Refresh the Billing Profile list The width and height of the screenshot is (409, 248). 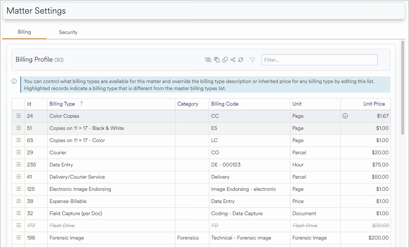[241, 60]
